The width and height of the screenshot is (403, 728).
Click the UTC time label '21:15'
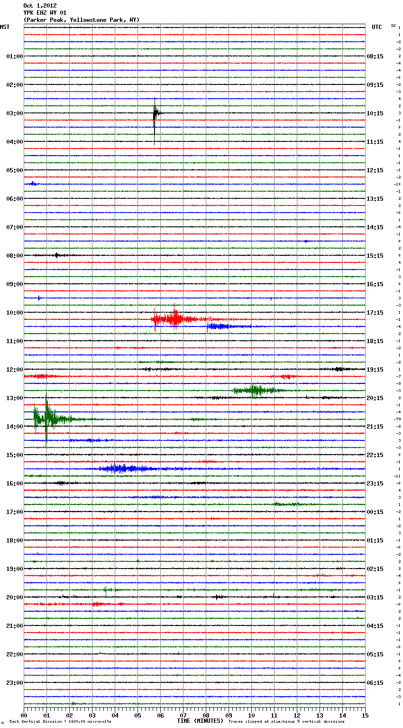(375, 427)
